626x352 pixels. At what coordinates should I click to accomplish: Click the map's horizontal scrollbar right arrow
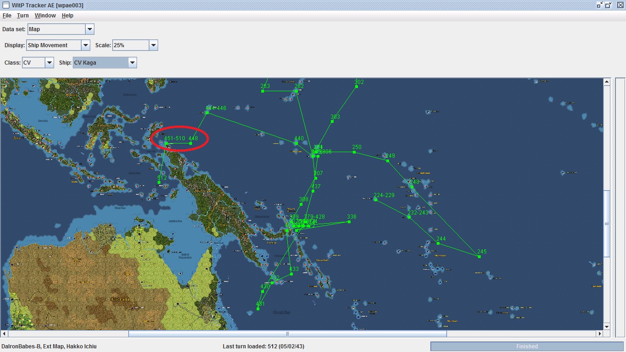click(599, 334)
